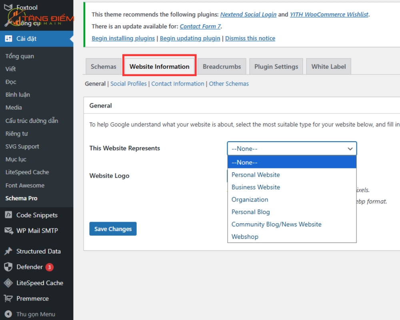The width and height of the screenshot is (400, 320).
Task: Choose Webshop from the dropdown
Action: coord(292,236)
